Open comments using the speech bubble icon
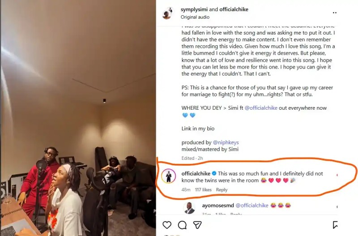 click(182, 225)
